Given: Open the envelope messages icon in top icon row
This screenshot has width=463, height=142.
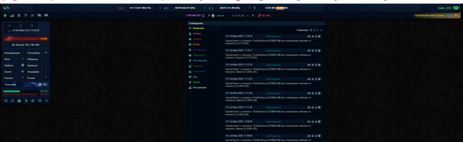Looking at the screenshot, I should [x=46, y=15].
